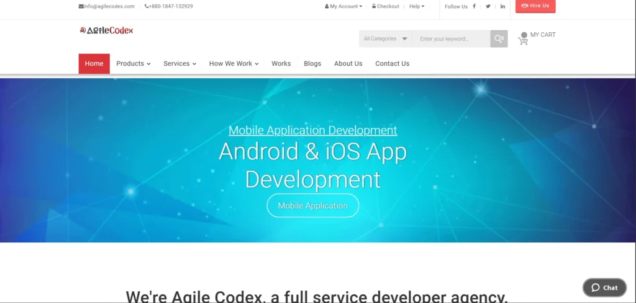Open the Blogs page
The height and width of the screenshot is (303, 636).
pos(312,64)
